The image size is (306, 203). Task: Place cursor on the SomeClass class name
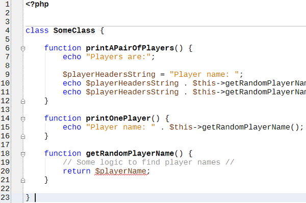point(74,31)
